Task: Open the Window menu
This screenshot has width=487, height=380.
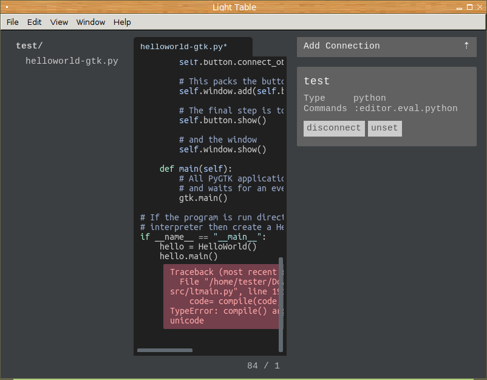Action: pos(90,22)
